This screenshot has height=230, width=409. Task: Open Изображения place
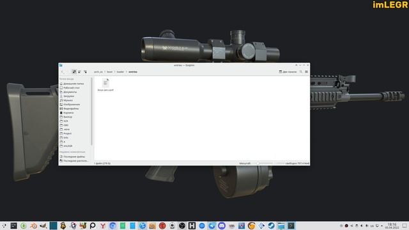70,105
